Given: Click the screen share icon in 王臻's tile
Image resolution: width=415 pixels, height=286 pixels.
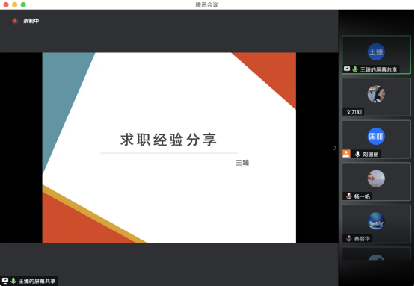Looking at the screenshot, I should (347, 69).
